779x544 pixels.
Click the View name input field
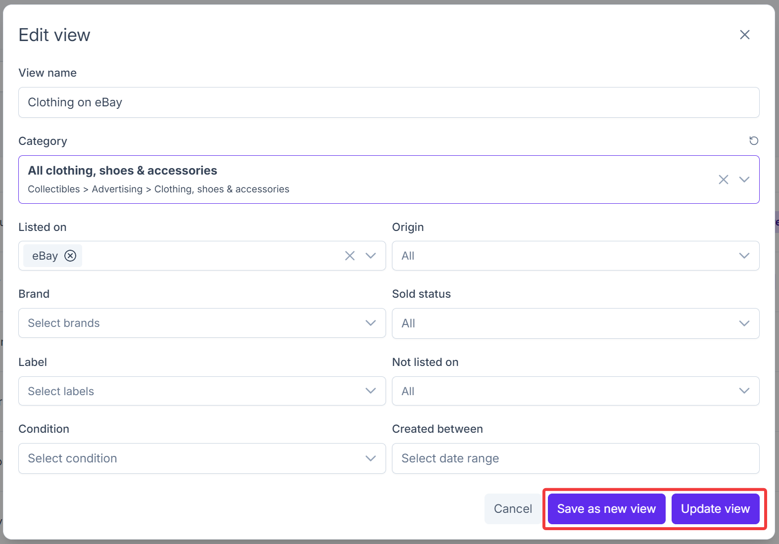tap(389, 102)
